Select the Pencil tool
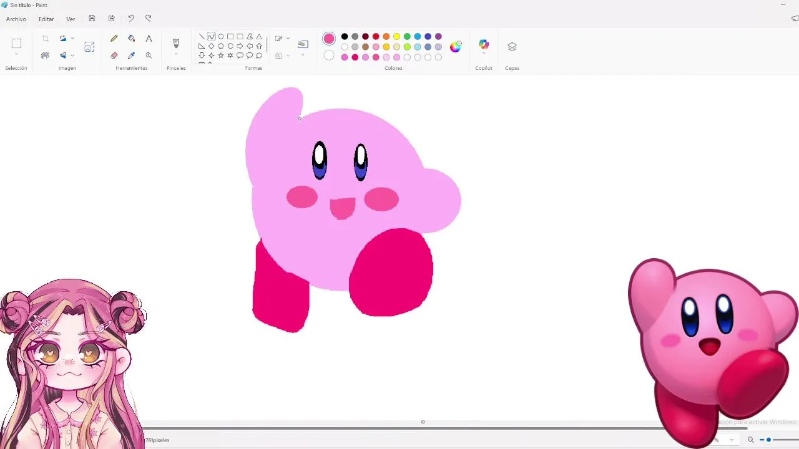 pyautogui.click(x=114, y=39)
